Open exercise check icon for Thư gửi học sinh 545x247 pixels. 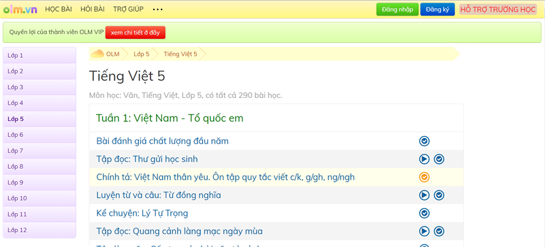point(439,159)
